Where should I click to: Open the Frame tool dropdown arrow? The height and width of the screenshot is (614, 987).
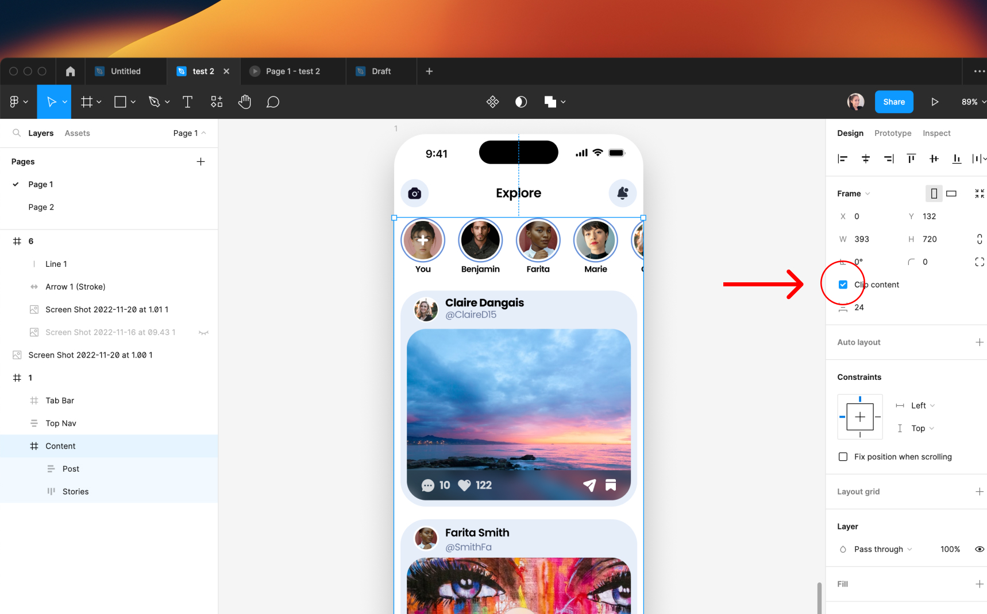pos(99,102)
